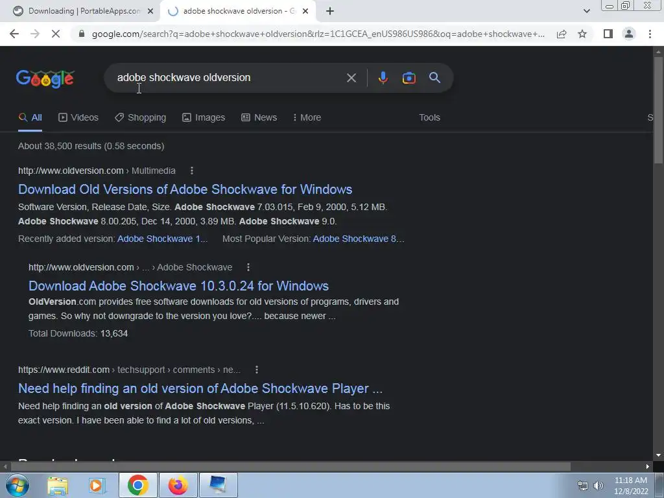664x498 pixels.
Task: Stop page loading with X button
Action: (x=56, y=34)
